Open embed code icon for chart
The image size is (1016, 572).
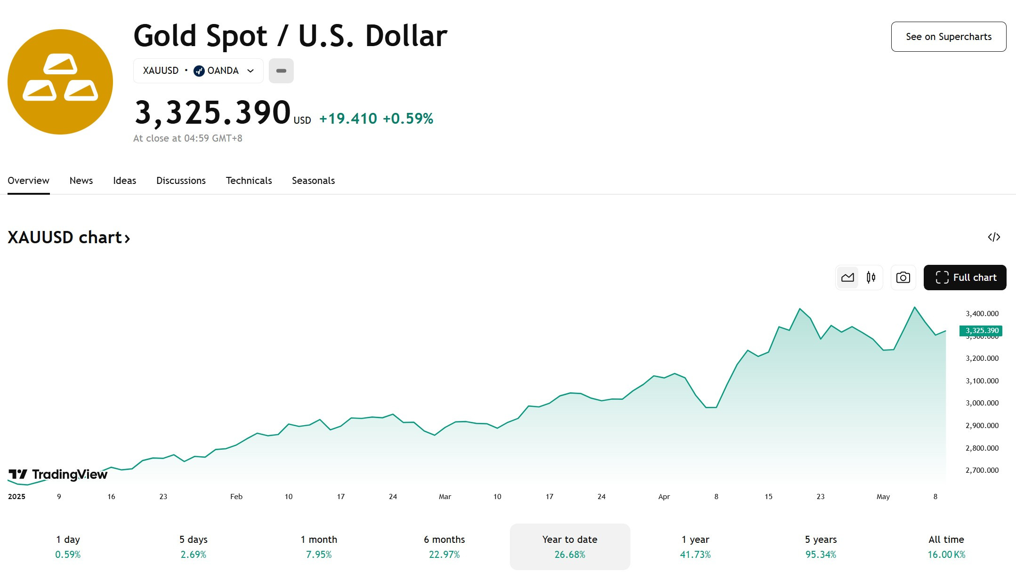click(994, 237)
